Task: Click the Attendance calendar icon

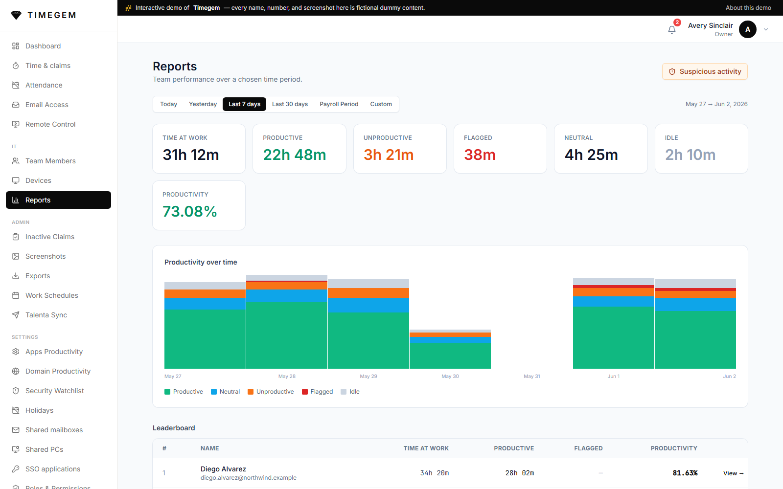Action: click(16, 85)
